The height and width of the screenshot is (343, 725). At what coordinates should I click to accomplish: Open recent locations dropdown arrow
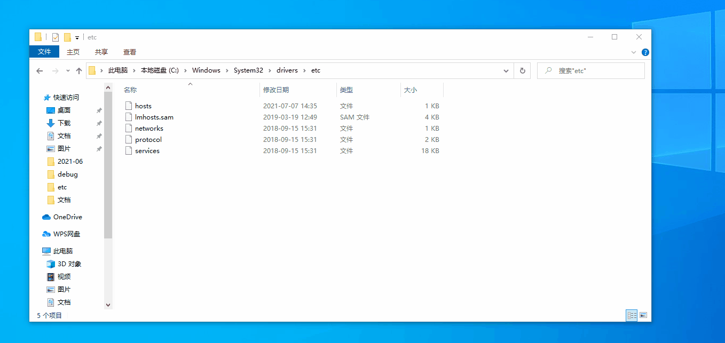coord(68,70)
